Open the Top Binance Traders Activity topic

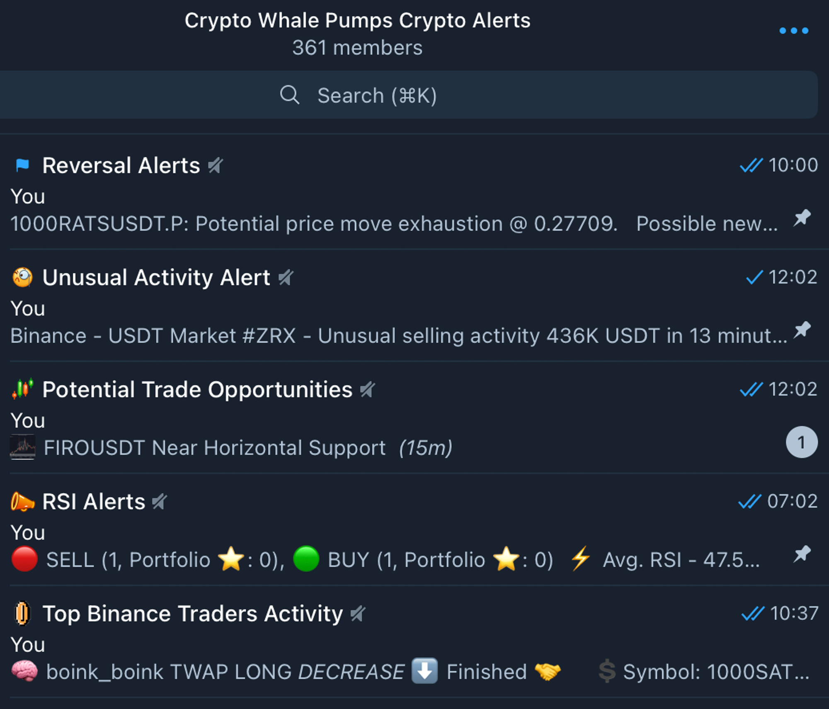click(x=414, y=642)
